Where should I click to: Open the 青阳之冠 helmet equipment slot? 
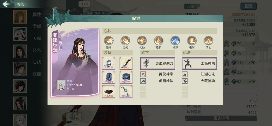pos(109,63)
